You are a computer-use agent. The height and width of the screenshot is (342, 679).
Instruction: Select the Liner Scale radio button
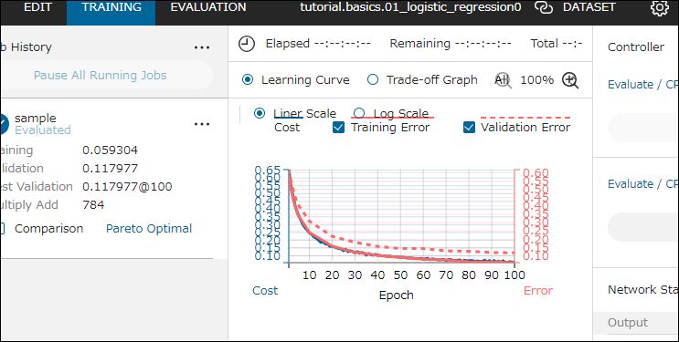pyautogui.click(x=260, y=113)
